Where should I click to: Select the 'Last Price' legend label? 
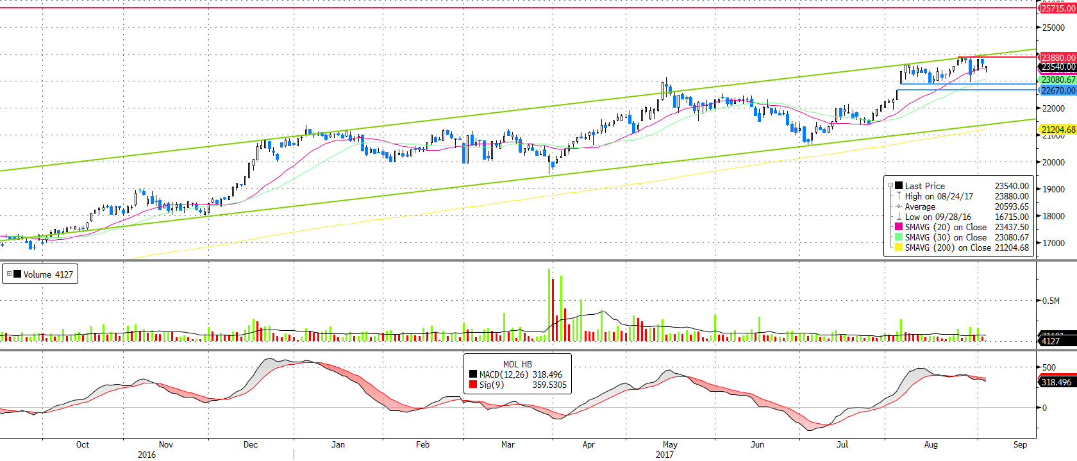(924, 186)
